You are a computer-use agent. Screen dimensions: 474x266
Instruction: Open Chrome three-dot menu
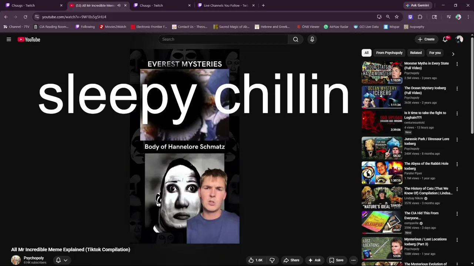click(x=468, y=17)
